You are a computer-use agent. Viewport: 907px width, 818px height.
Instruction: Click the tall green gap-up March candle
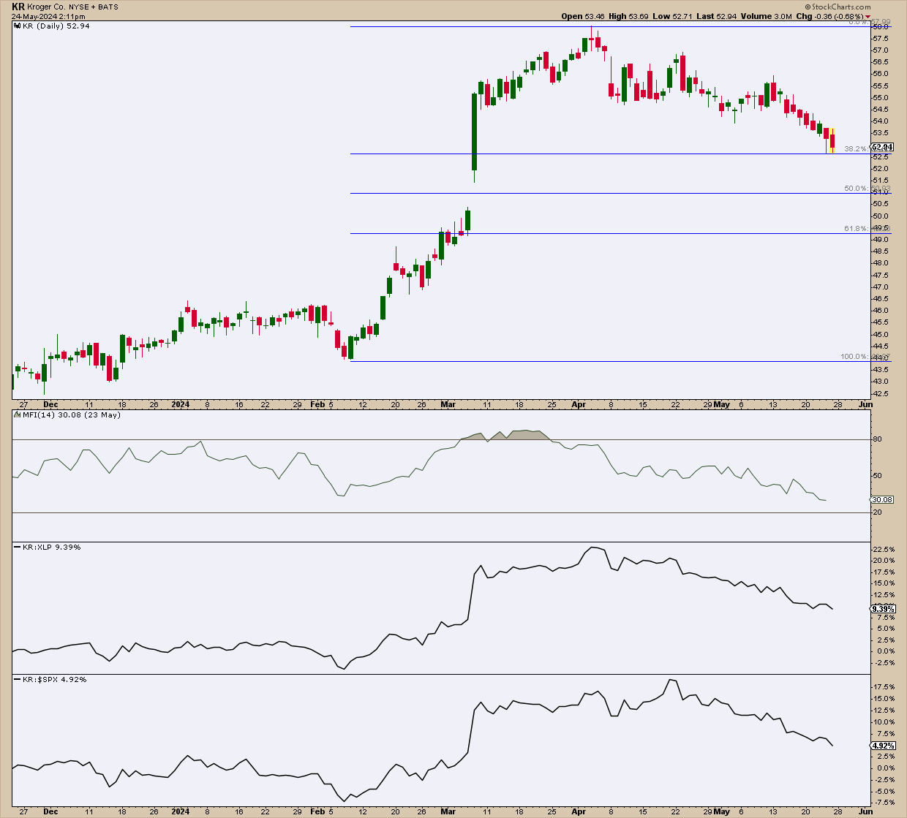click(475, 132)
